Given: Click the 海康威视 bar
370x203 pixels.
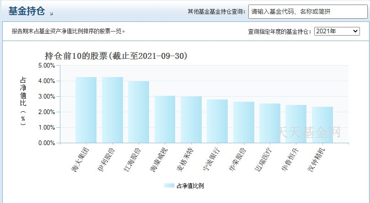Looking at the screenshot, I should [x=165, y=120].
